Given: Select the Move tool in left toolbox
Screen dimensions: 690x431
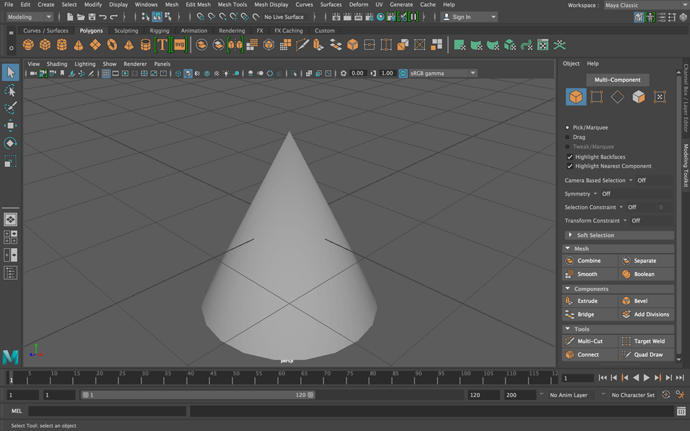Looking at the screenshot, I should (10, 125).
